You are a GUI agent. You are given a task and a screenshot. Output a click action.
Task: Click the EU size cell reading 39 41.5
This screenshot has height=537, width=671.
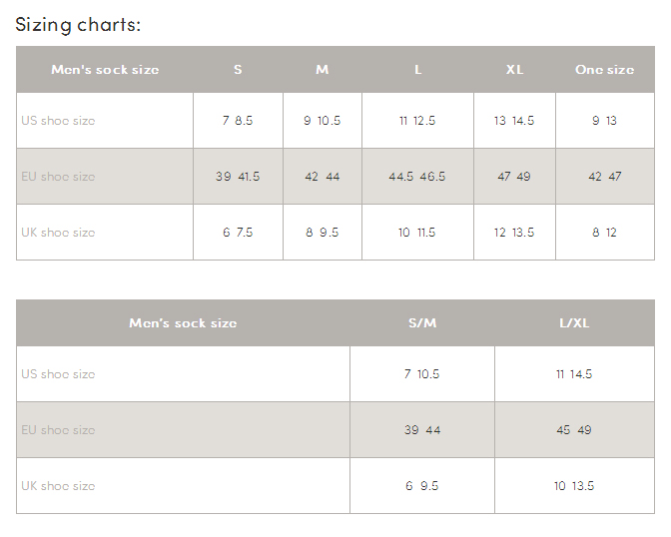238,177
